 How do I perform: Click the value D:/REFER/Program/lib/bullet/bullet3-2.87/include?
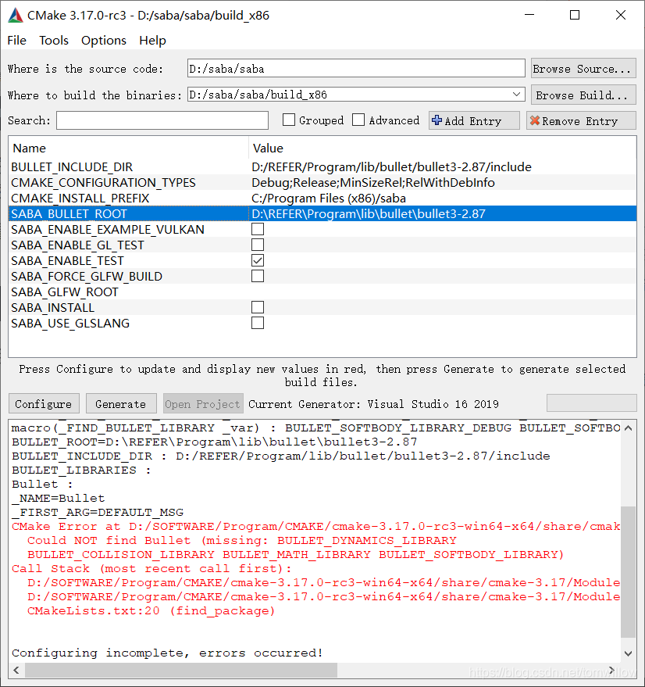391,167
